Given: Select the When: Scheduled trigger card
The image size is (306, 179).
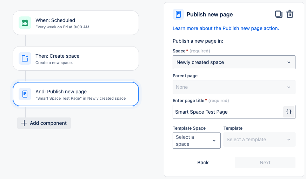Looking at the screenshot, I should [x=76, y=23].
